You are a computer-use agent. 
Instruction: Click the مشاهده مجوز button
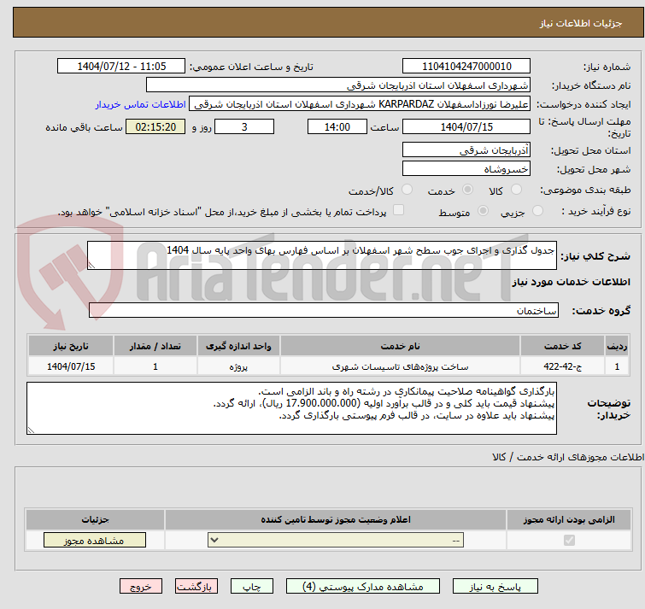pos(95,541)
